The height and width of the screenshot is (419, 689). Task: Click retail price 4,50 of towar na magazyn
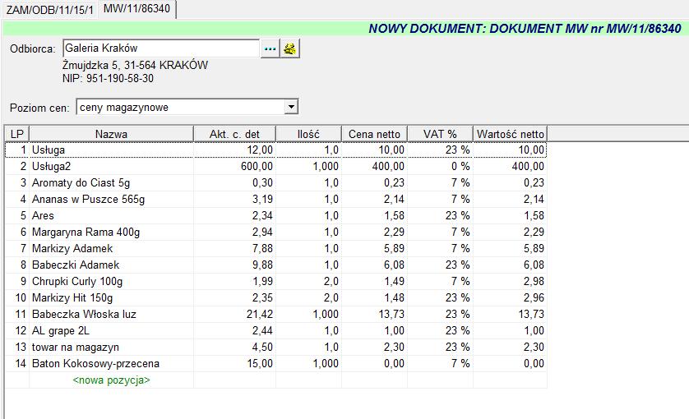click(234, 347)
